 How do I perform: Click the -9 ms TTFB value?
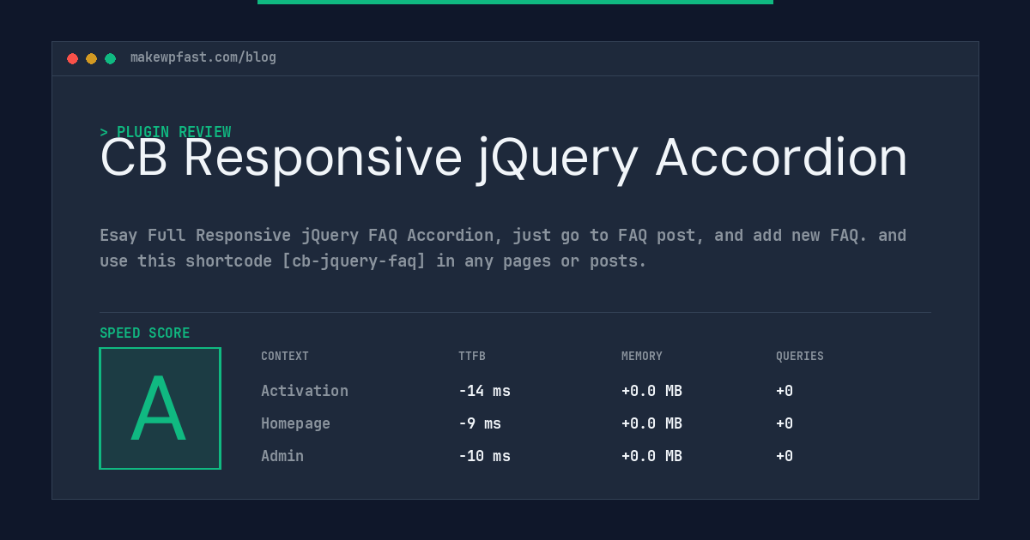(x=480, y=423)
